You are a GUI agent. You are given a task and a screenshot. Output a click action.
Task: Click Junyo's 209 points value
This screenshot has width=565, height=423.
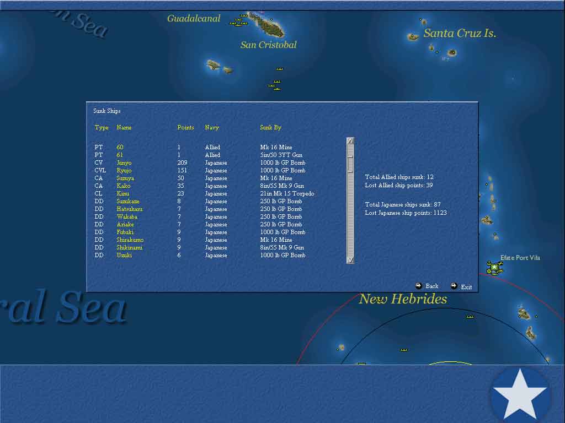182,162
